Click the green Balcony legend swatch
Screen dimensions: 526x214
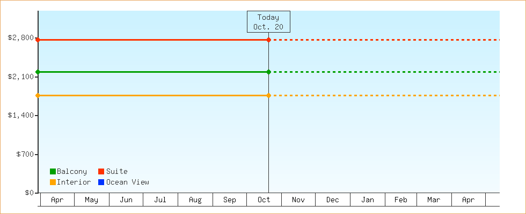[x=53, y=171]
